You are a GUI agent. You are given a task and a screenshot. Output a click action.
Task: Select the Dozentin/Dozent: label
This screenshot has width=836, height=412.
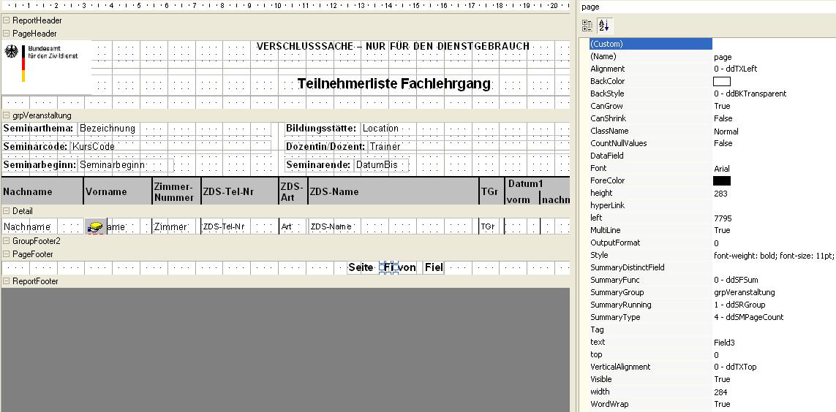tap(325, 146)
